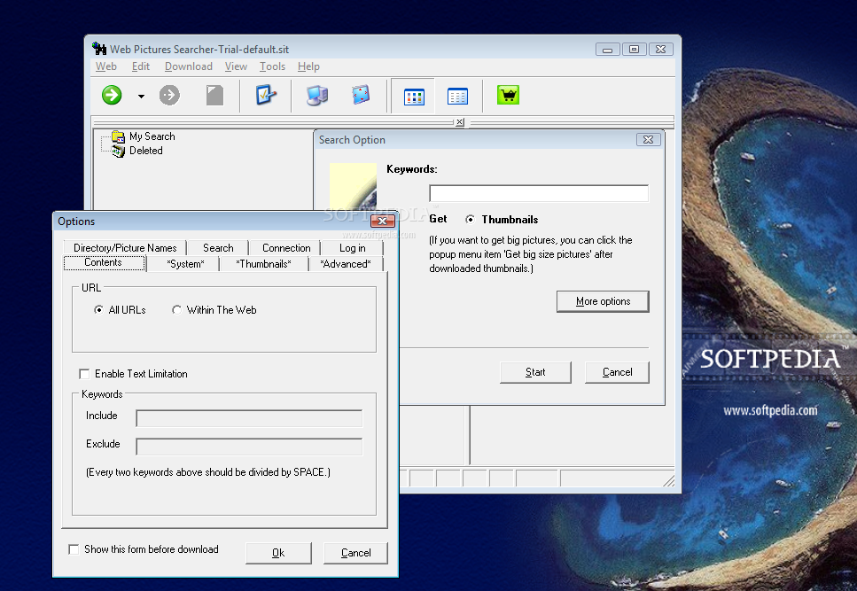
Task: Click the small pane close x button
Action: click(x=460, y=122)
